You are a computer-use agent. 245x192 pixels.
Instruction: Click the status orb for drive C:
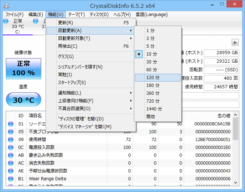6,21
